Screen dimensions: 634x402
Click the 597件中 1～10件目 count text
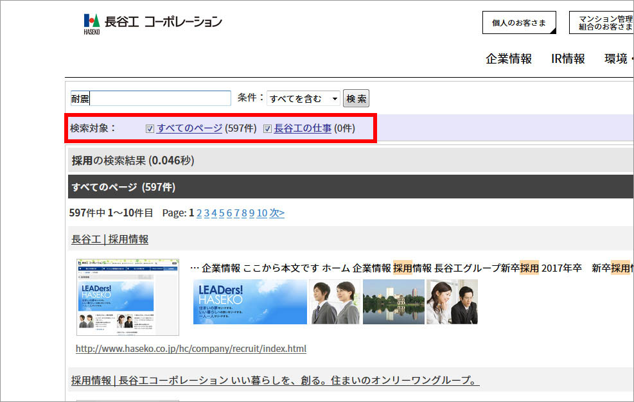(111, 213)
